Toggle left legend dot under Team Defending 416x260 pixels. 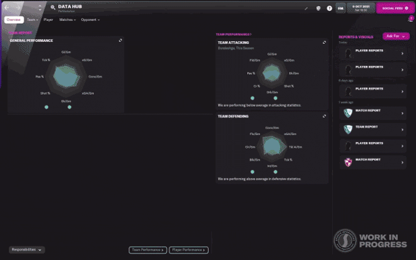coord(253,172)
